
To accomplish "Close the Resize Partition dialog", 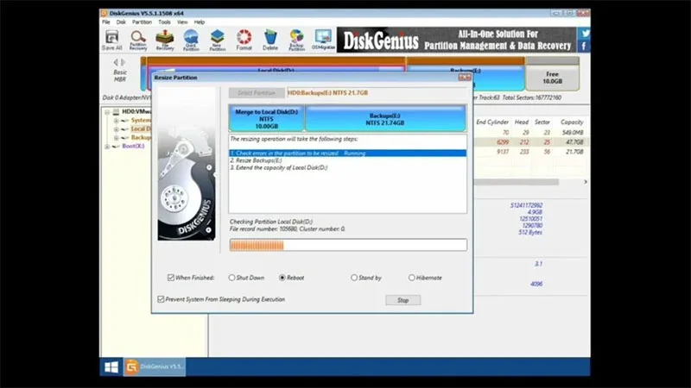I will (465, 78).
